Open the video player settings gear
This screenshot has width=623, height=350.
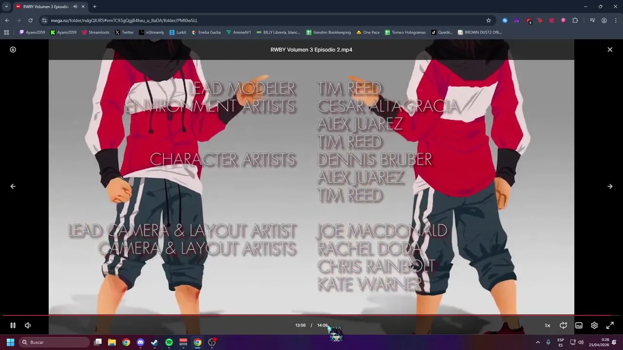(x=594, y=326)
